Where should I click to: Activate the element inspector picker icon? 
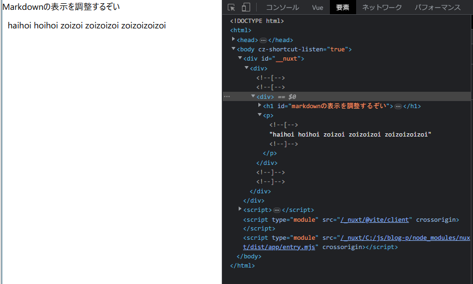point(232,7)
